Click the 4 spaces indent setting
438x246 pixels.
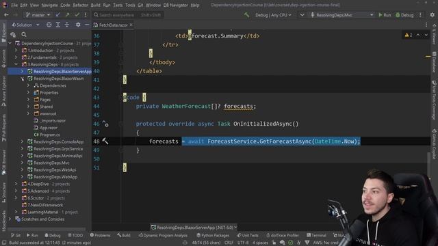coord(260,243)
